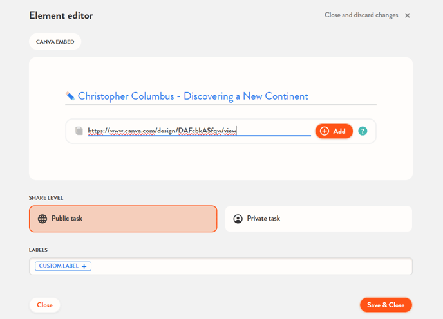Open the Canva Embed element type chip
This screenshot has width=443, height=319.
(x=55, y=42)
